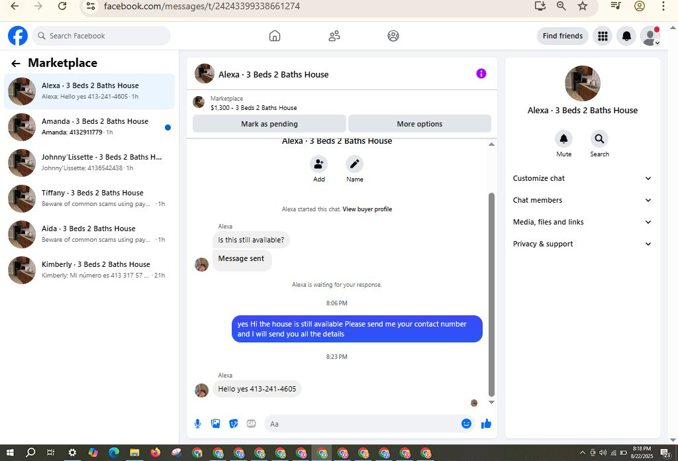This screenshot has height=461, width=678.
Task: Choose a sticker icon
Action: tap(234, 424)
